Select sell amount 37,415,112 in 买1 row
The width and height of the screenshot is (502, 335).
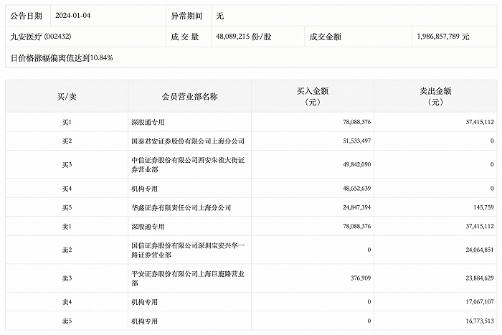(x=480, y=122)
